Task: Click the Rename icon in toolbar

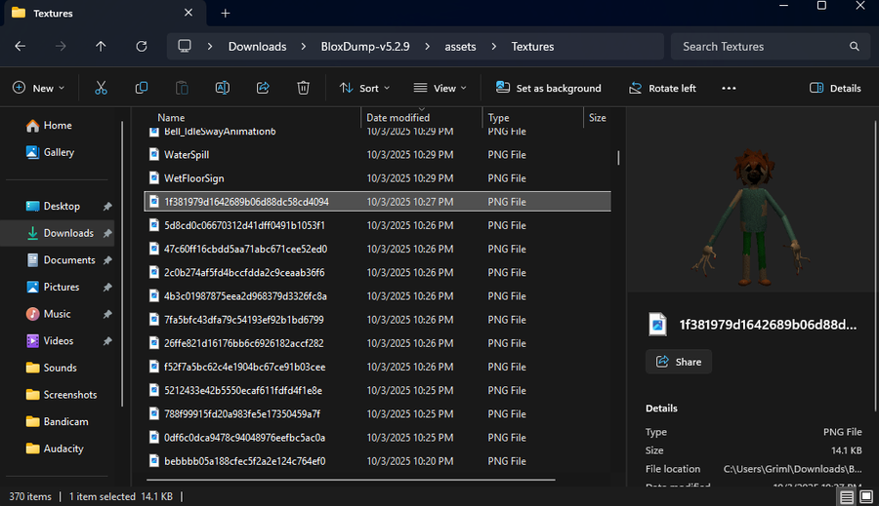Action: point(222,88)
